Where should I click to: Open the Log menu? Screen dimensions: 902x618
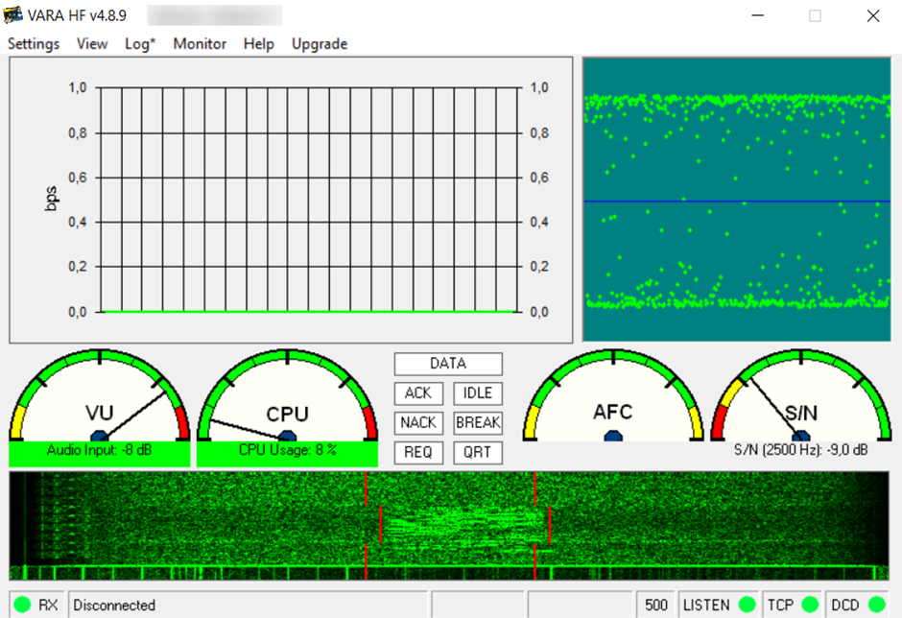click(x=139, y=44)
